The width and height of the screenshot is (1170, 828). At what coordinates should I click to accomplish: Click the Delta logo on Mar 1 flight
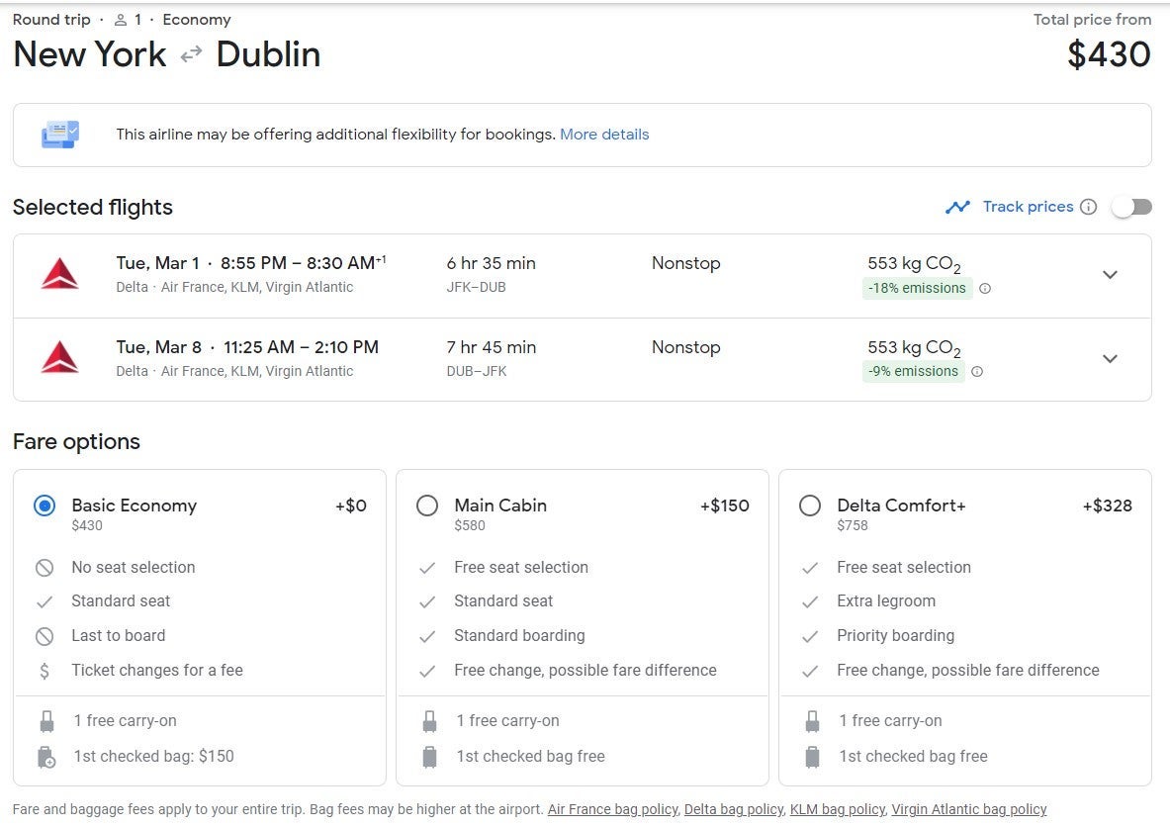click(59, 274)
